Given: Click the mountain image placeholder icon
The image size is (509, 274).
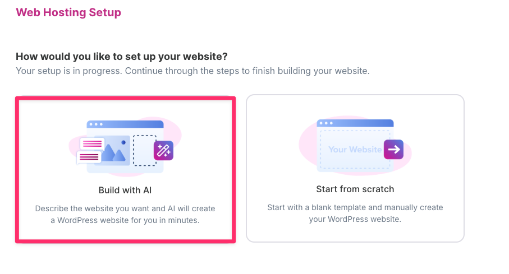Looking at the screenshot, I should (x=113, y=151).
